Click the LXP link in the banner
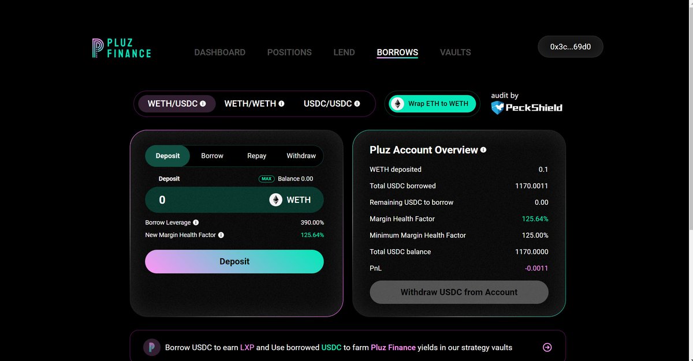Image resolution: width=693 pixels, height=361 pixels. (247, 348)
